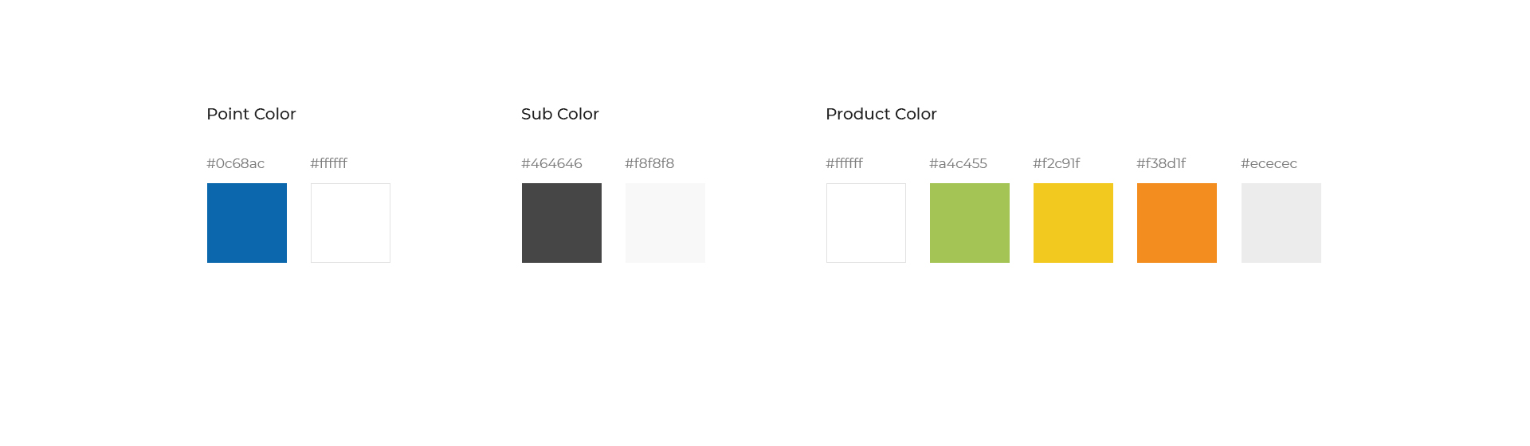Viewport: 1530px width, 446px height.
Task: Click #ffffff label under Point Color
Action: [329, 163]
